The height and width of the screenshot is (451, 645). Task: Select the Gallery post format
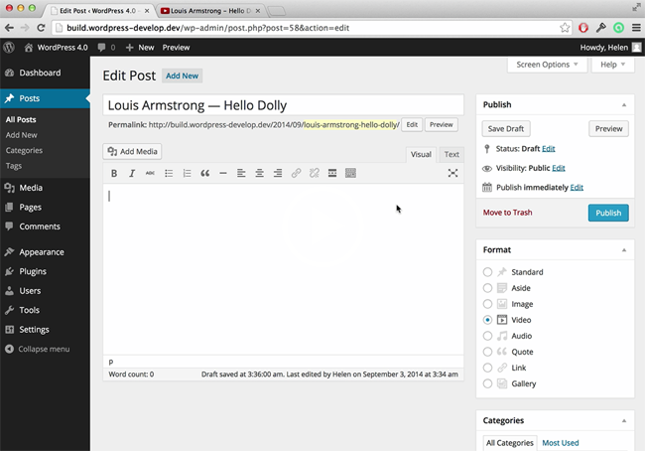[x=487, y=383]
